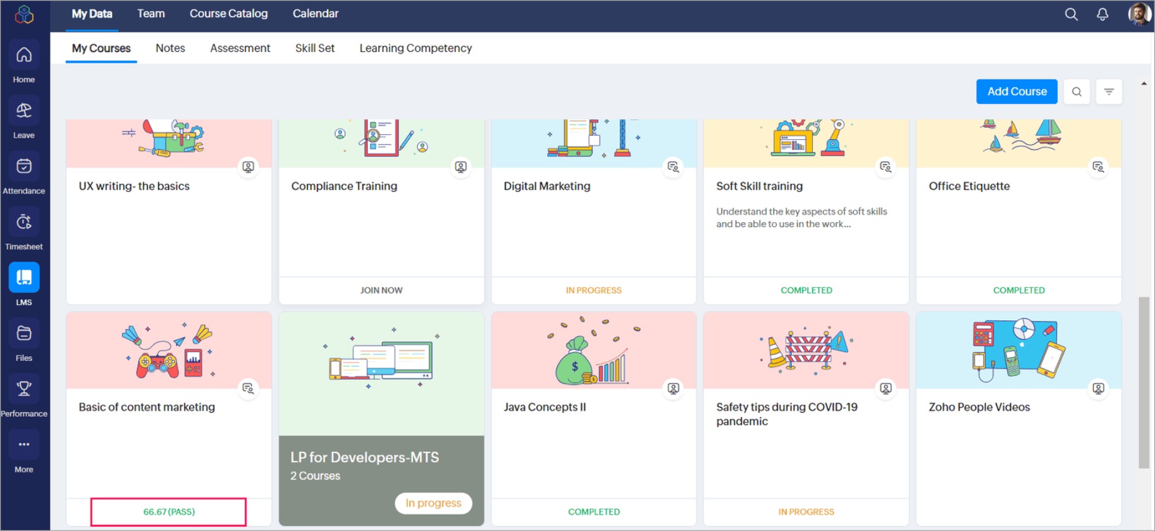The height and width of the screenshot is (531, 1155).
Task: Show more modules via More icon
Action: 24,444
